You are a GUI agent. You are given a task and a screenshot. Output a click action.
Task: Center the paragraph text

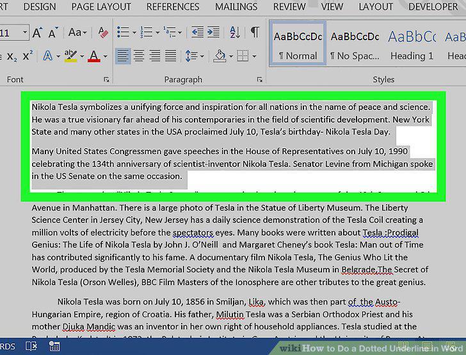[x=139, y=56]
